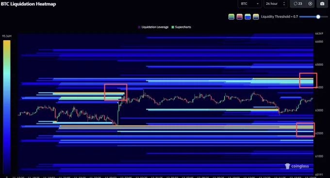Click the 95.36M color scale maximum label
Viewport: 330px width, 178px height.
coord(7,36)
